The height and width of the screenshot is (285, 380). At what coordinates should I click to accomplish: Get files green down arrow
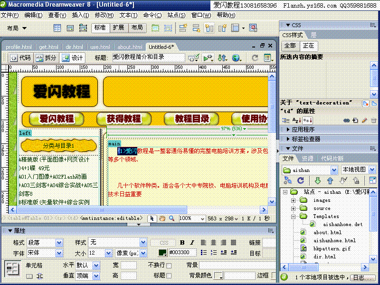(x=317, y=180)
